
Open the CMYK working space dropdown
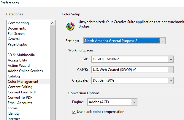132,70
